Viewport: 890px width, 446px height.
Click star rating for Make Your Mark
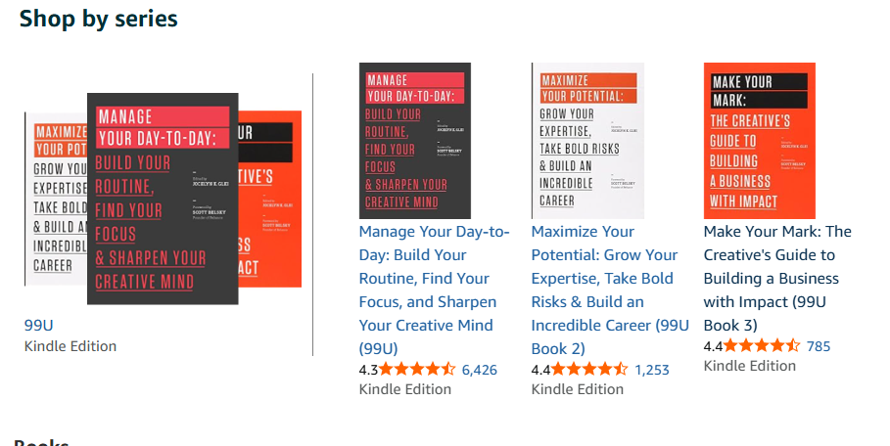tap(763, 345)
